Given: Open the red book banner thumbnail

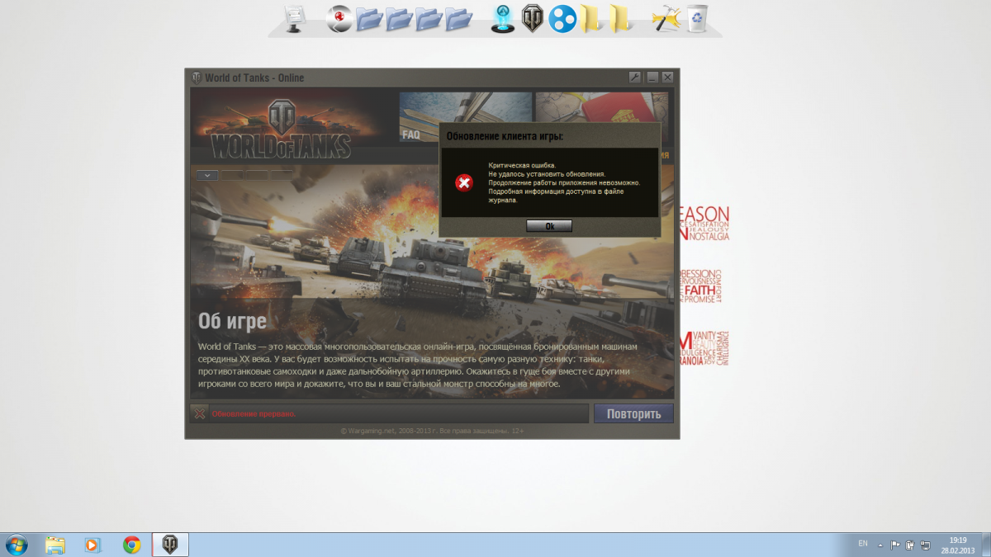Looking at the screenshot, I should [602, 107].
